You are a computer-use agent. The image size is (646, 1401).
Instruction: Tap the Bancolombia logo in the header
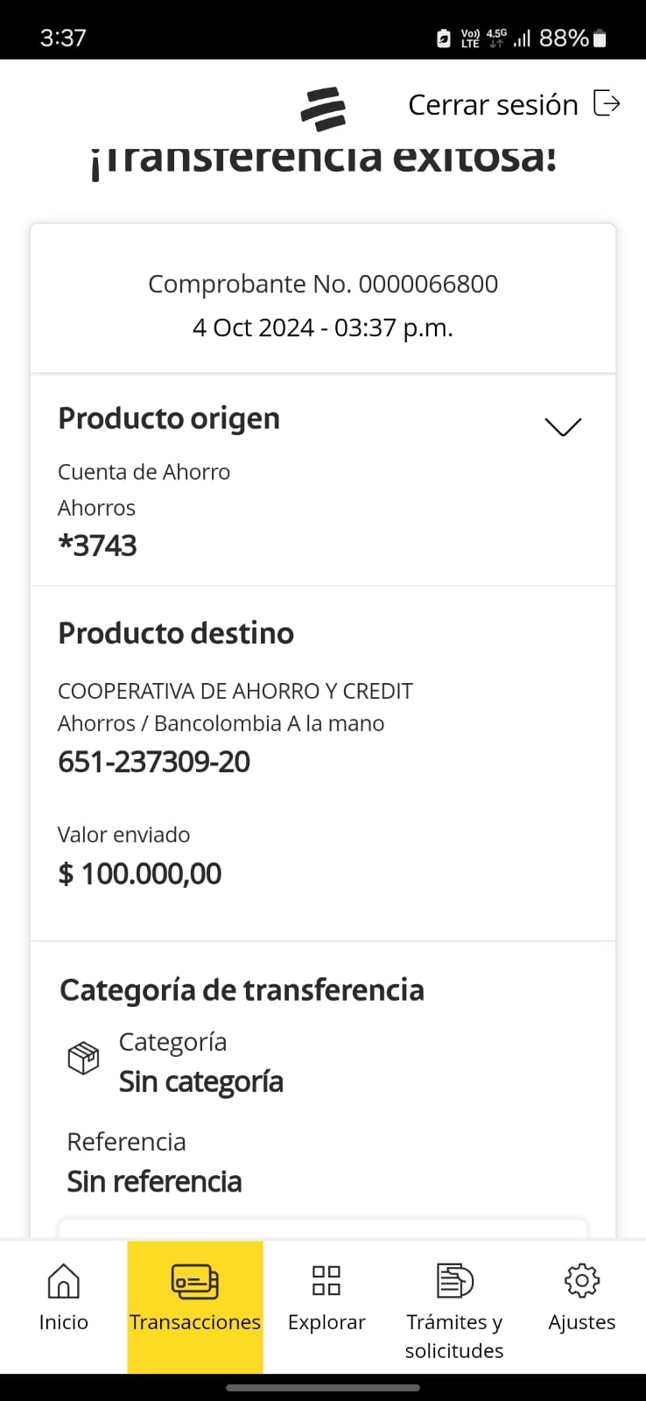click(323, 109)
